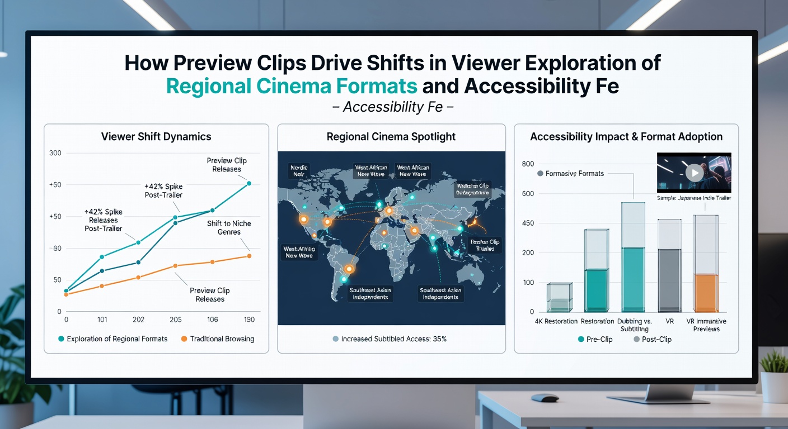The height and width of the screenshot is (429, 788).
Task: Click the 'Sample: Japanese Indie Trailer' caption
Action: 694,198
